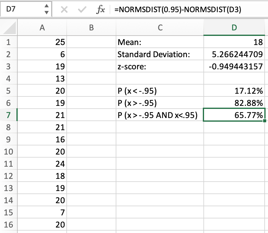The height and width of the screenshot is (233, 268).
Task: Click the Name Box showing D7
Action: point(21,9)
